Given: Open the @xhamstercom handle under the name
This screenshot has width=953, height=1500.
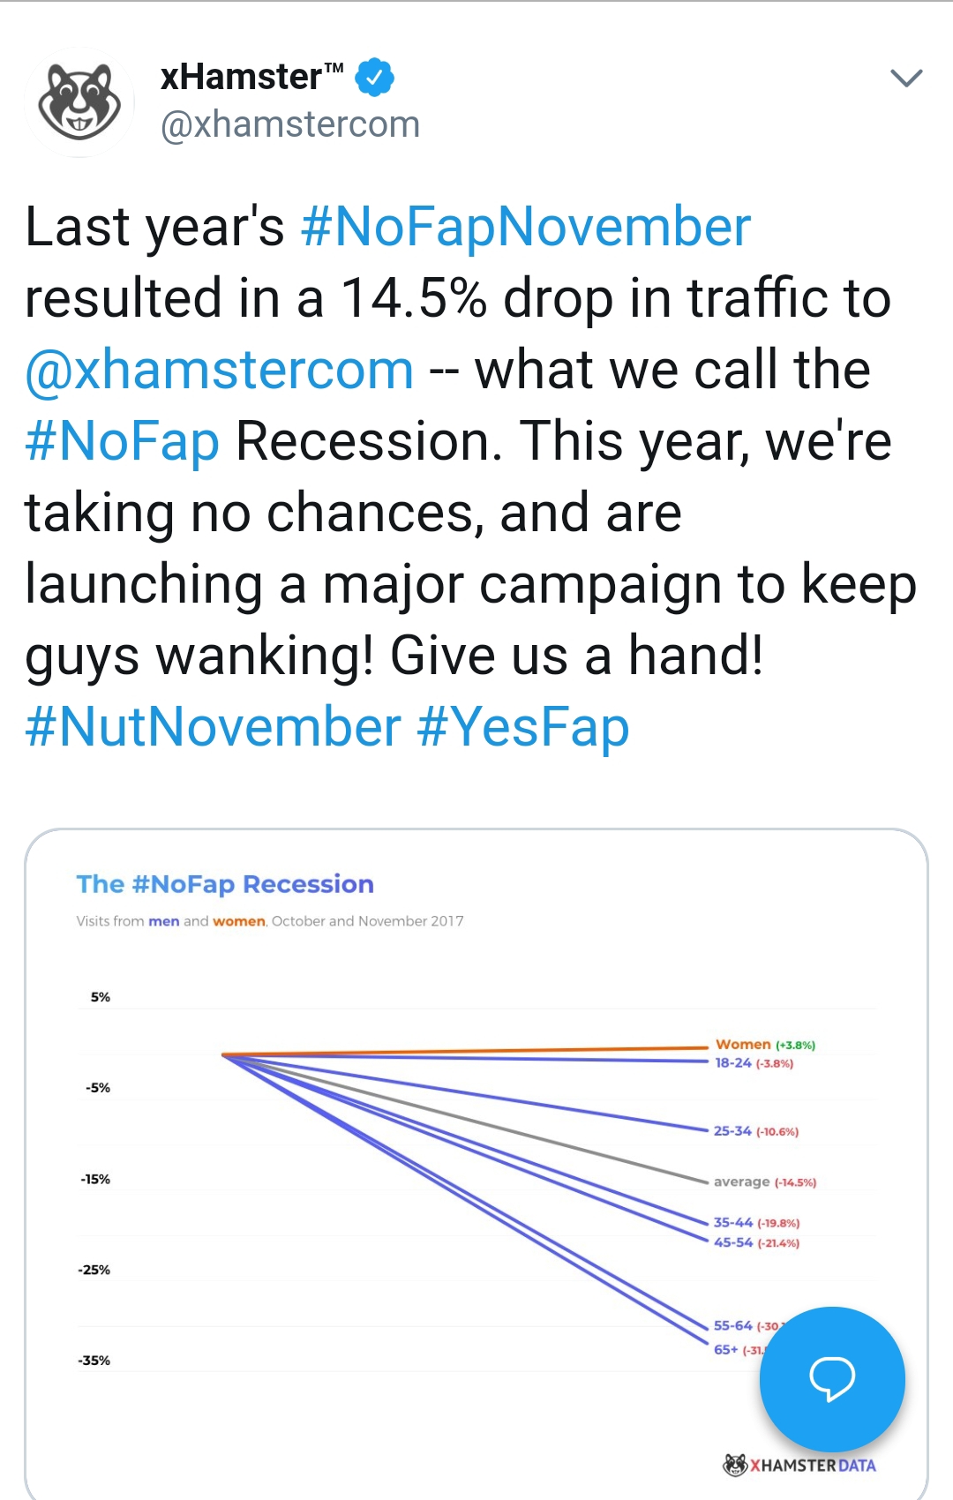Looking at the screenshot, I should coord(290,124).
